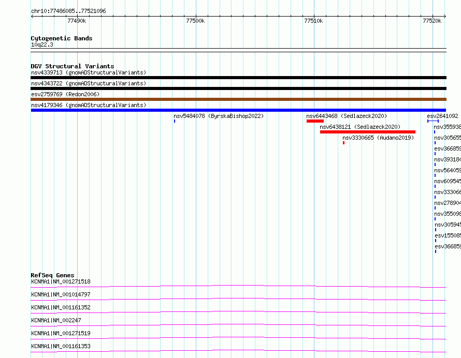The height and width of the screenshot is (358, 461).
Task: Click the magenta line for KCNMA1|NM_001271519
Action: [238, 338]
